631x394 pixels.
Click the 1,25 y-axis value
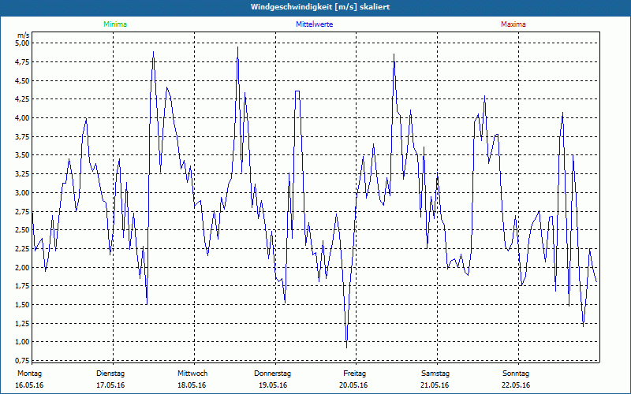[23, 324]
